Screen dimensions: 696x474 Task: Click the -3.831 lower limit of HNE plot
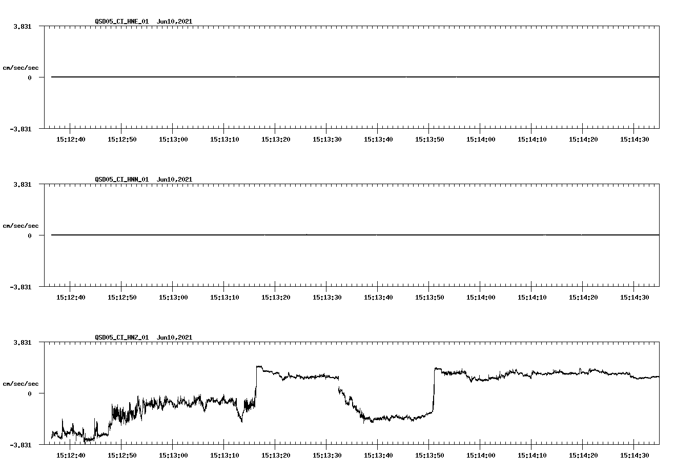[x=21, y=129]
